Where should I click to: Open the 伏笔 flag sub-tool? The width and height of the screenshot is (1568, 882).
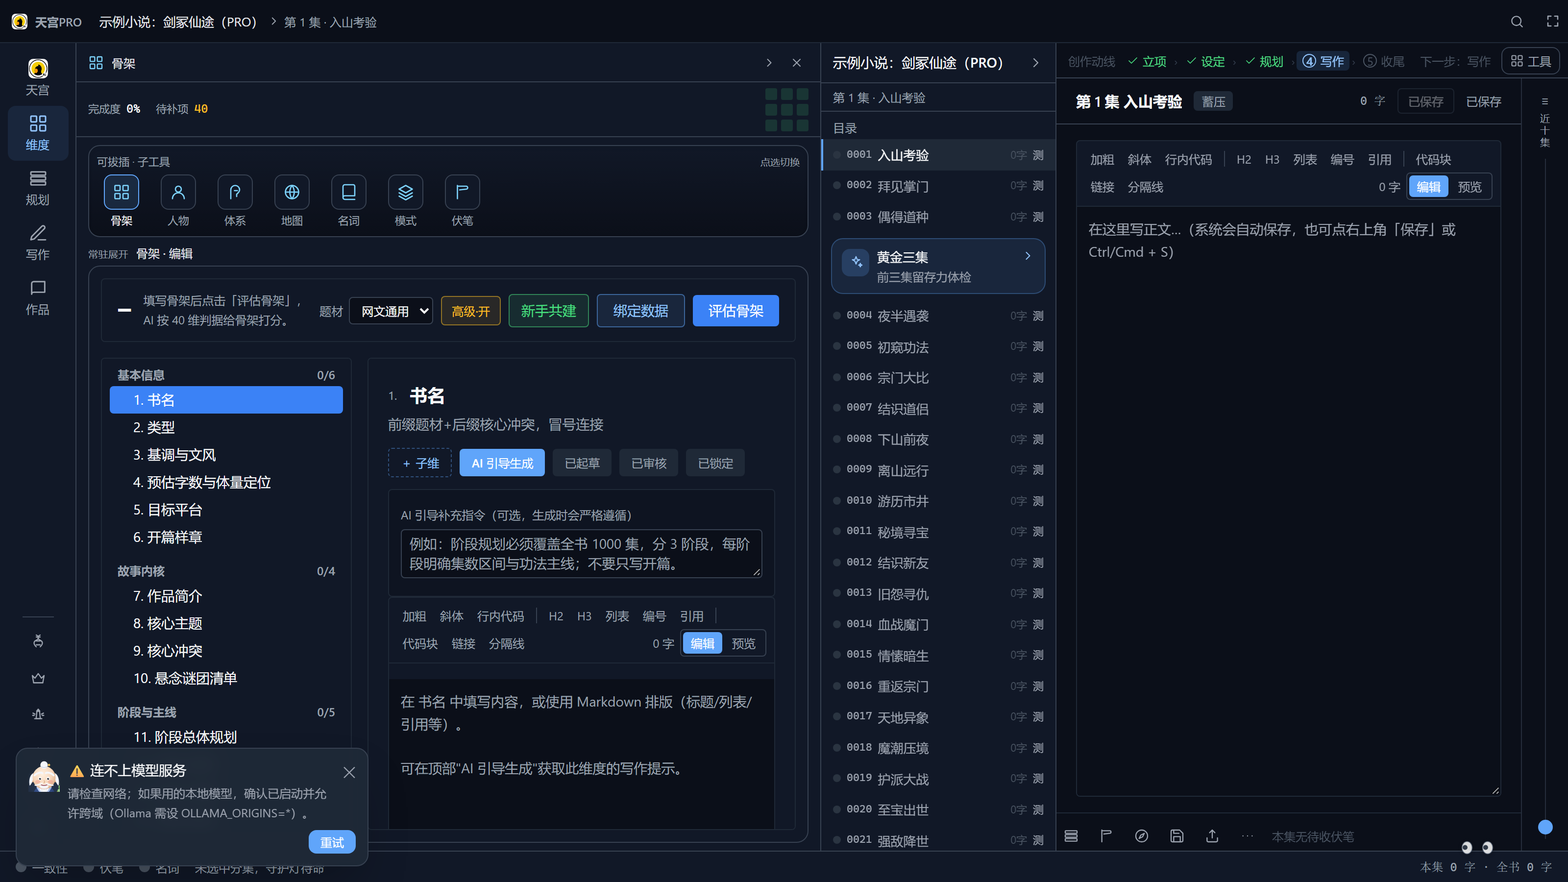(x=462, y=192)
